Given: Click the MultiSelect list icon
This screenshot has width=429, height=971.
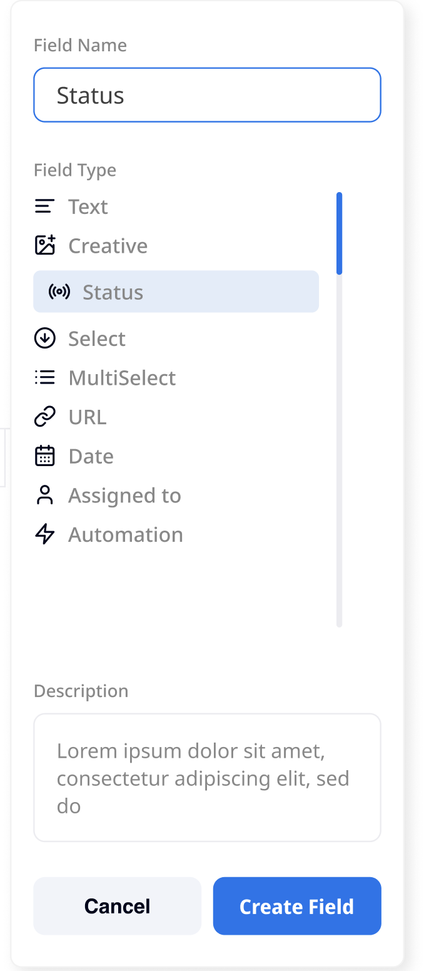Looking at the screenshot, I should (45, 378).
